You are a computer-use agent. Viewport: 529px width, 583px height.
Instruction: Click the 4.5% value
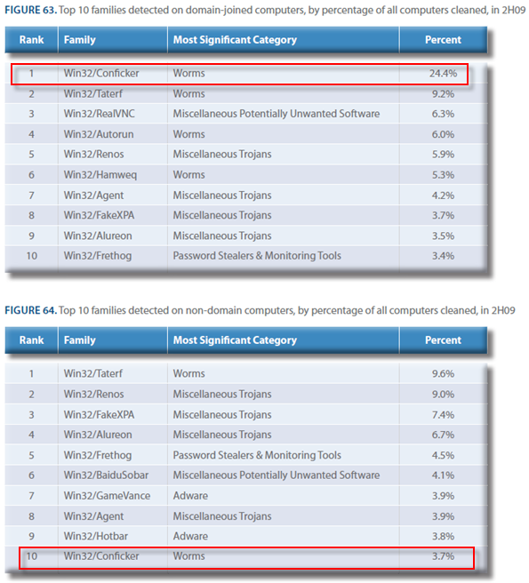point(443,455)
